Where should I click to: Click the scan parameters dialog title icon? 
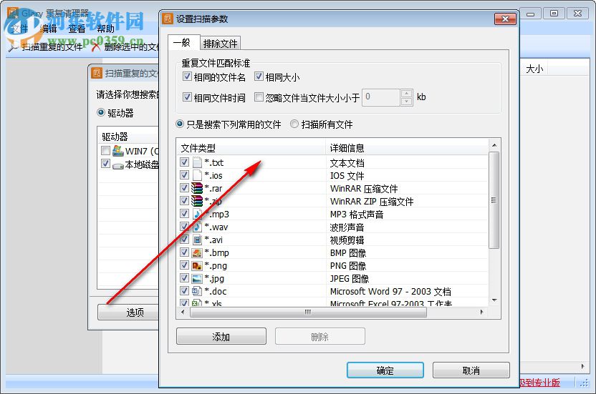168,19
